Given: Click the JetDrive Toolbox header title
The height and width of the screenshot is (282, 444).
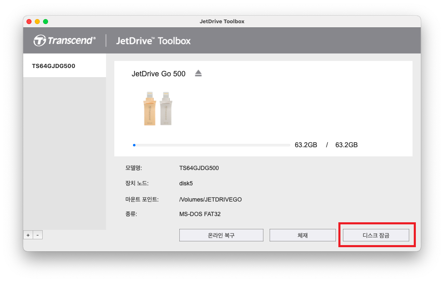Looking at the screenshot, I should (x=153, y=41).
